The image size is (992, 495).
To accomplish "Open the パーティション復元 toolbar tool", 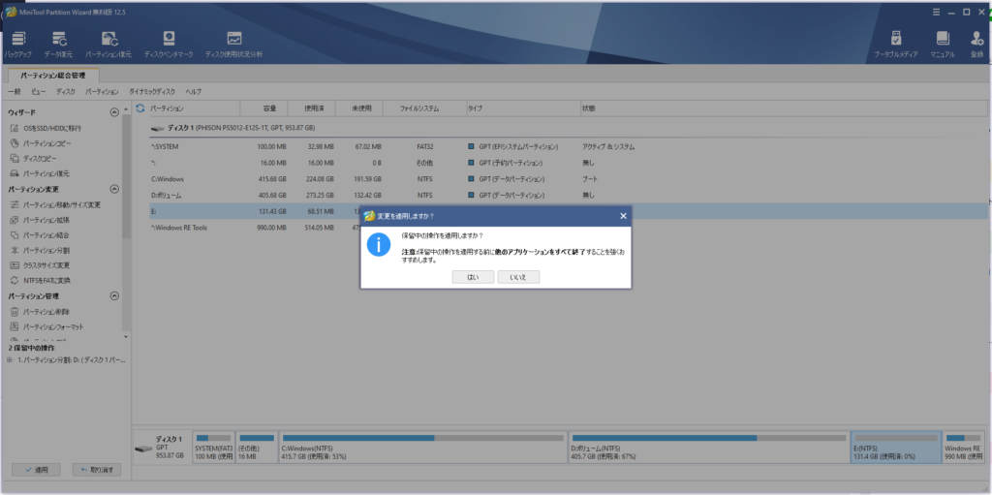I will point(108,45).
